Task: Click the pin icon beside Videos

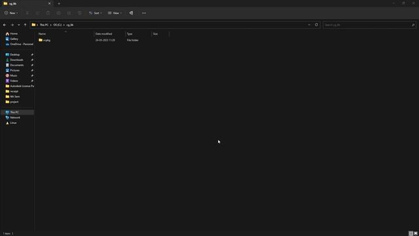Action: [x=32, y=81]
